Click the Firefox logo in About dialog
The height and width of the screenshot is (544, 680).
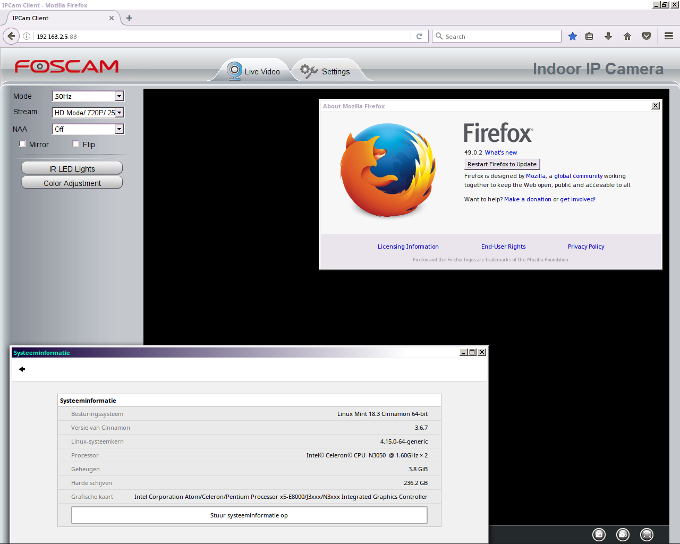[388, 170]
